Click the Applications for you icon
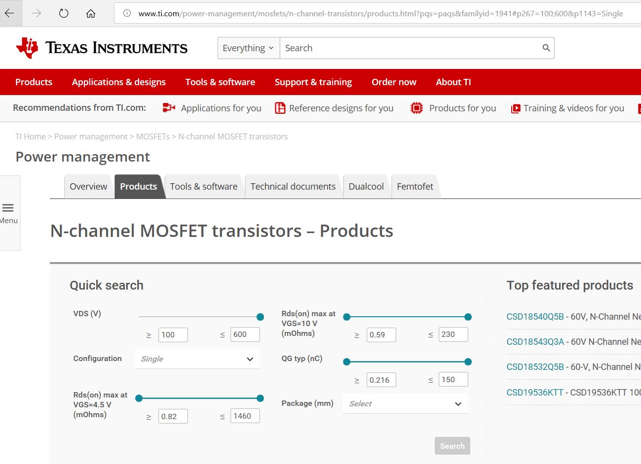 169,108
